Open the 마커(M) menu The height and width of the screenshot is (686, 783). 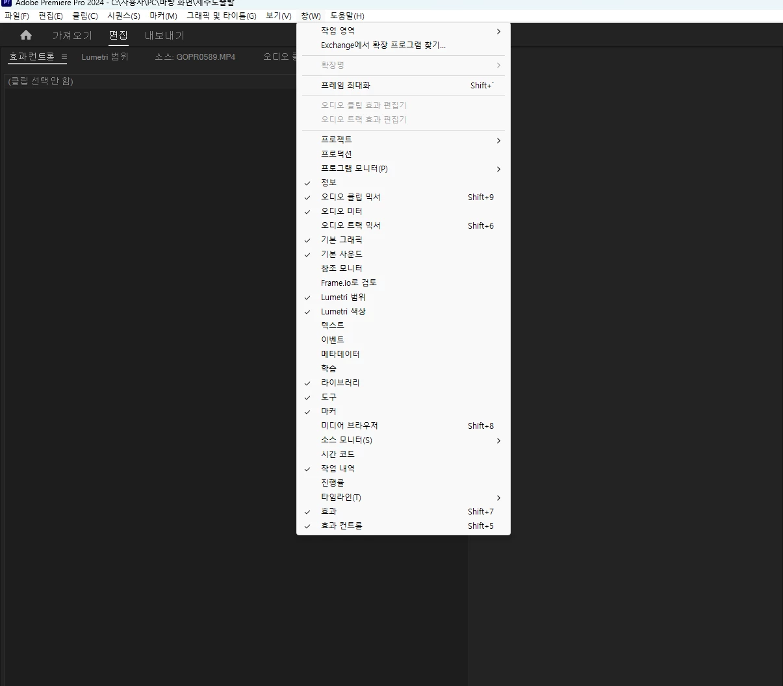(163, 16)
